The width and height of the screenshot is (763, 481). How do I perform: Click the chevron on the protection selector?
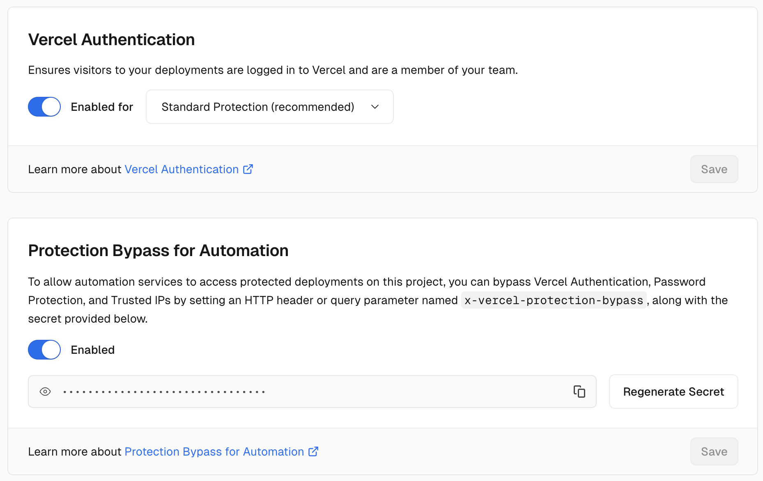375,107
